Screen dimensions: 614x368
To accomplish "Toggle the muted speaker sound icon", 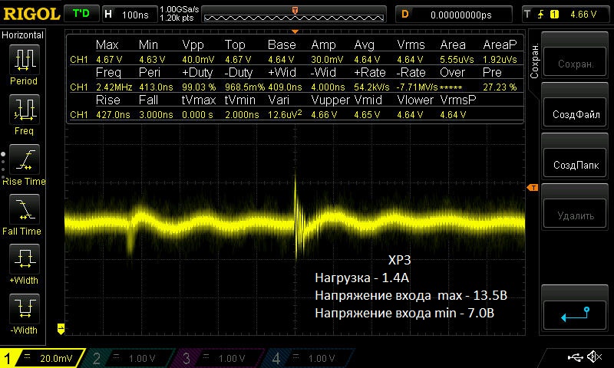I will (594, 357).
